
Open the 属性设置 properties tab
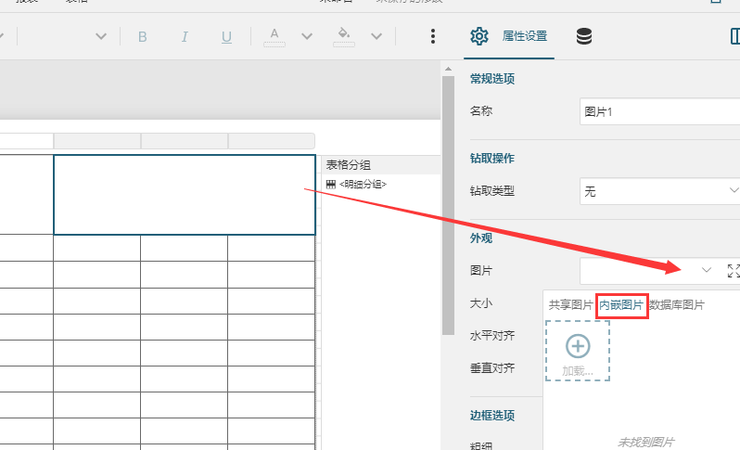pyautogui.click(x=509, y=37)
